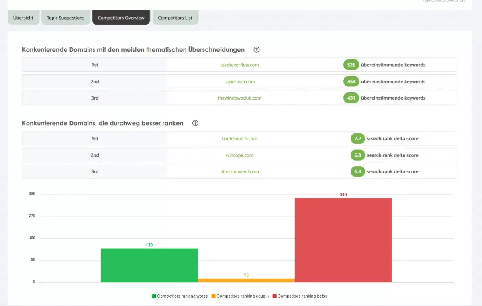Switch to the Topic Suggestions tab

point(65,18)
